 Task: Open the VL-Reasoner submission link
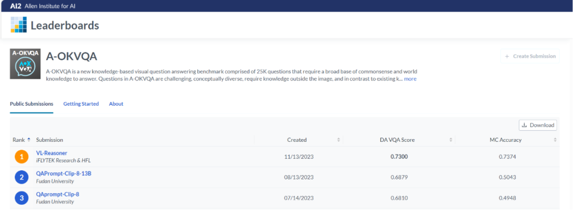pos(51,153)
